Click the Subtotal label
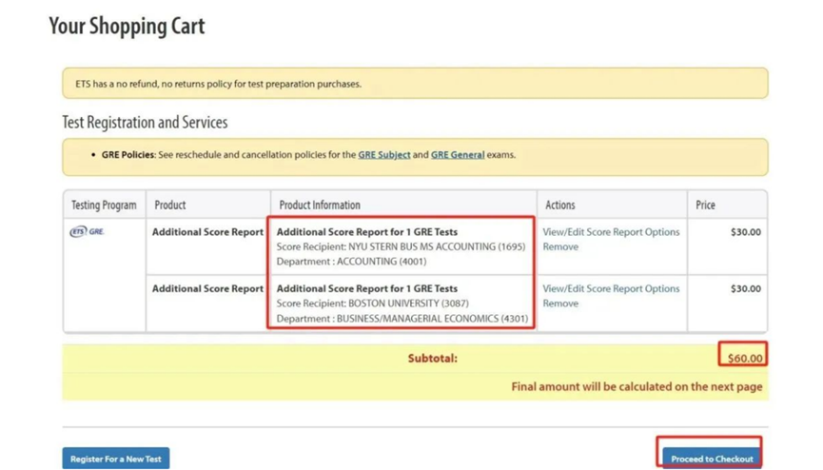 coord(433,358)
